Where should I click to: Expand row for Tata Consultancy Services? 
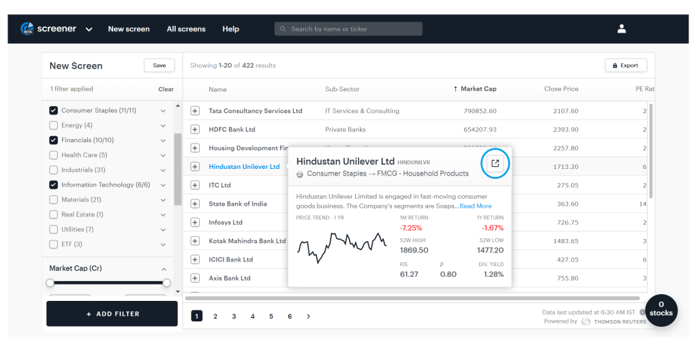pyautogui.click(x=195, y=111)
